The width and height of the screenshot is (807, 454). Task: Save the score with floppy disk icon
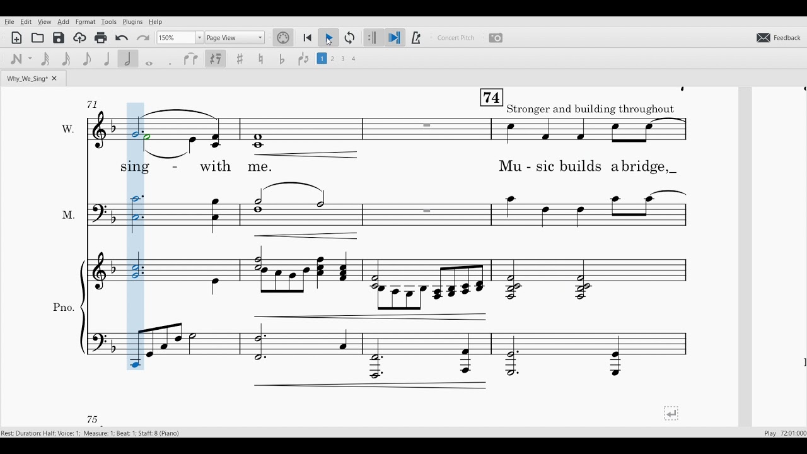click(59, 38)
